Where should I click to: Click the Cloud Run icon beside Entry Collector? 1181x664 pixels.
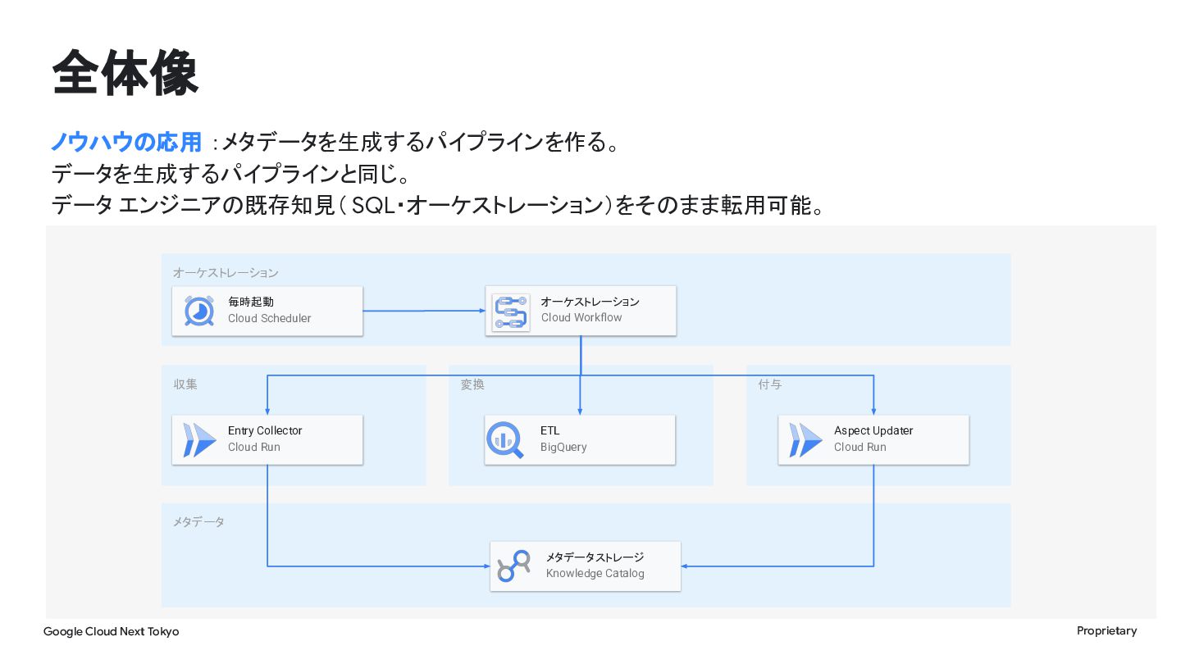[199, 440]
